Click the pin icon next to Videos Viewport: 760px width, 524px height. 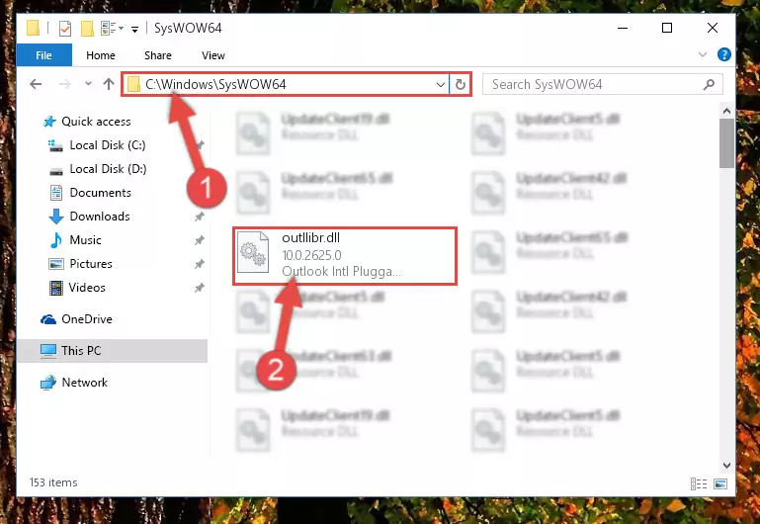200,288
